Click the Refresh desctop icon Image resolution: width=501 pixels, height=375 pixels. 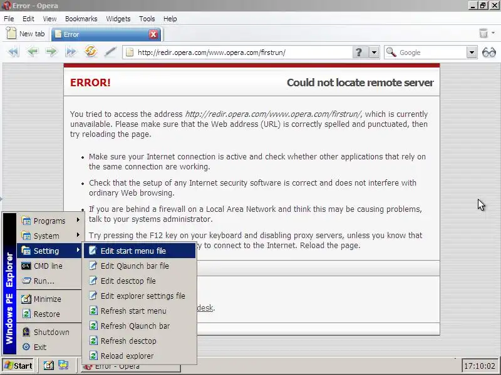pyautogui.click(x=93, y=340)
